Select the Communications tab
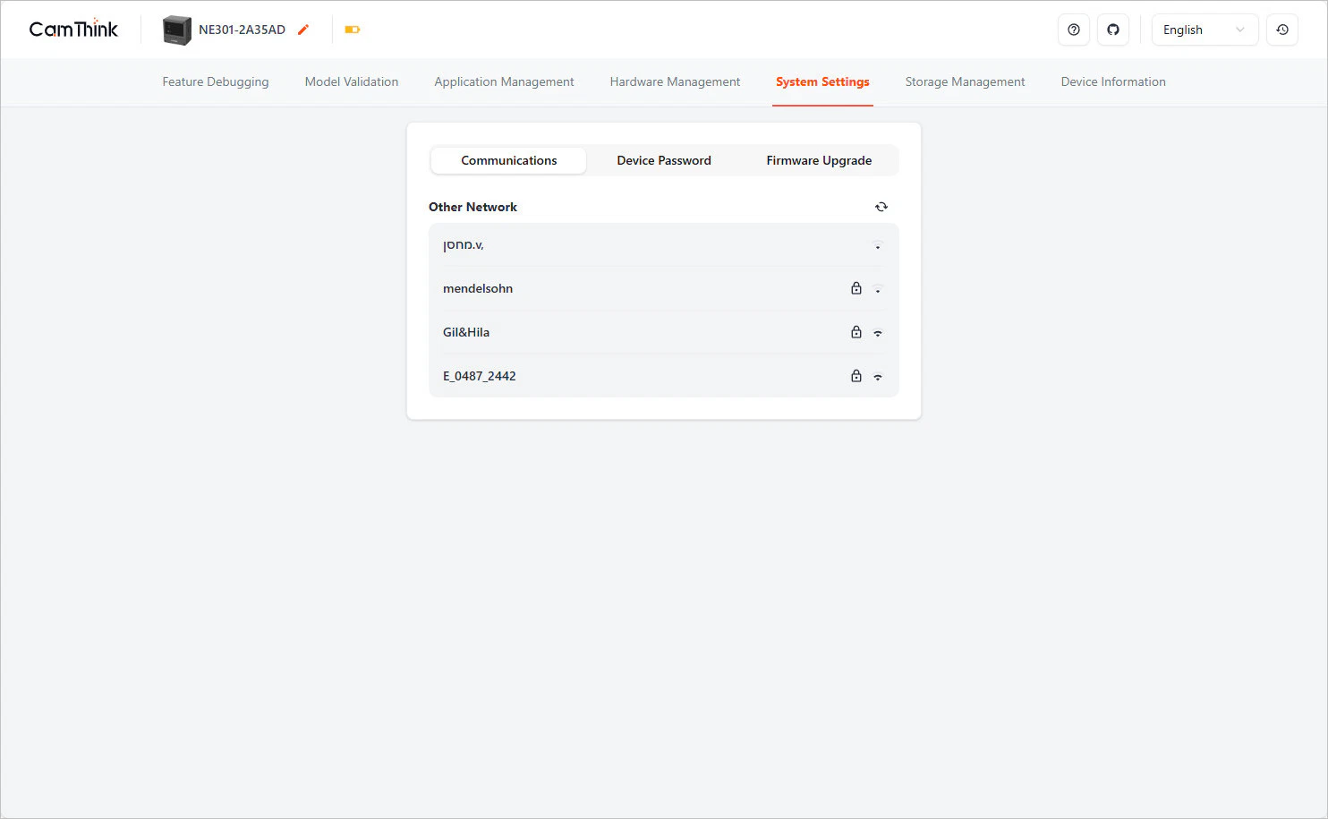This screenshot has width=1328, height=819. 508,160
